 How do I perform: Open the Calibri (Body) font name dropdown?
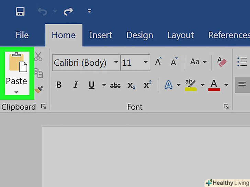point(116,63)
